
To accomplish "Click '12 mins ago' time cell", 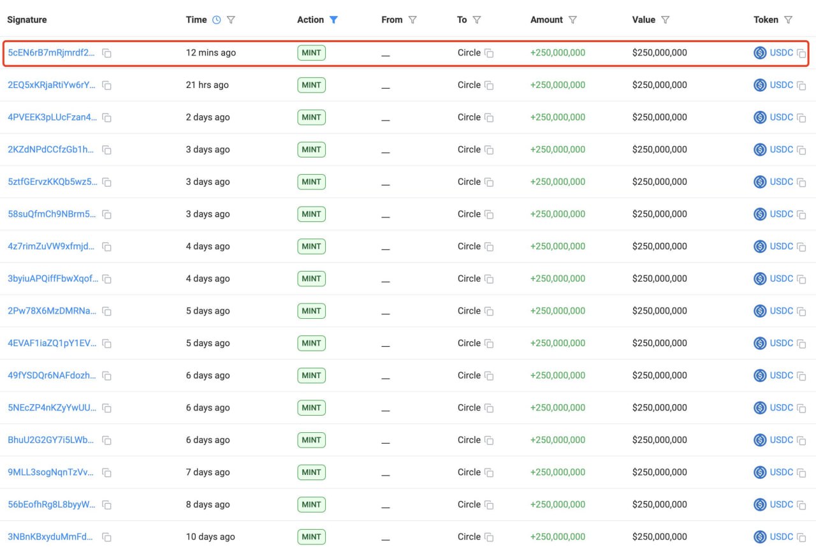I will click(211, 53).
